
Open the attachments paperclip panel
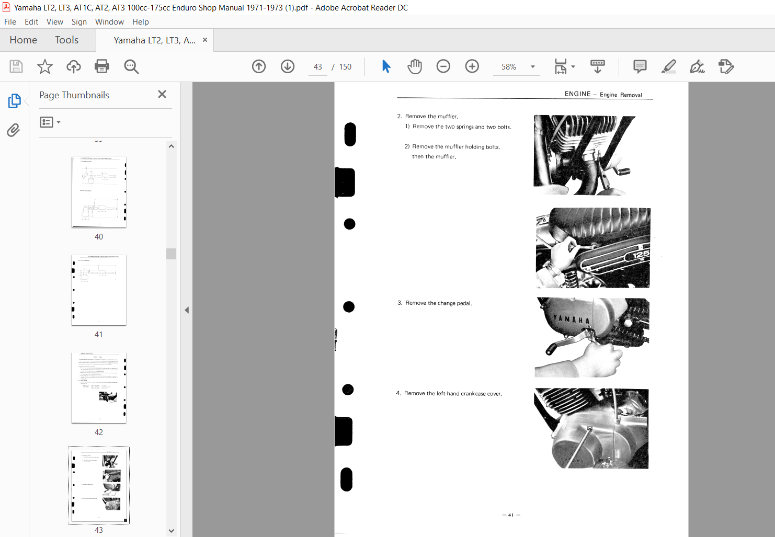click(14, 130)
